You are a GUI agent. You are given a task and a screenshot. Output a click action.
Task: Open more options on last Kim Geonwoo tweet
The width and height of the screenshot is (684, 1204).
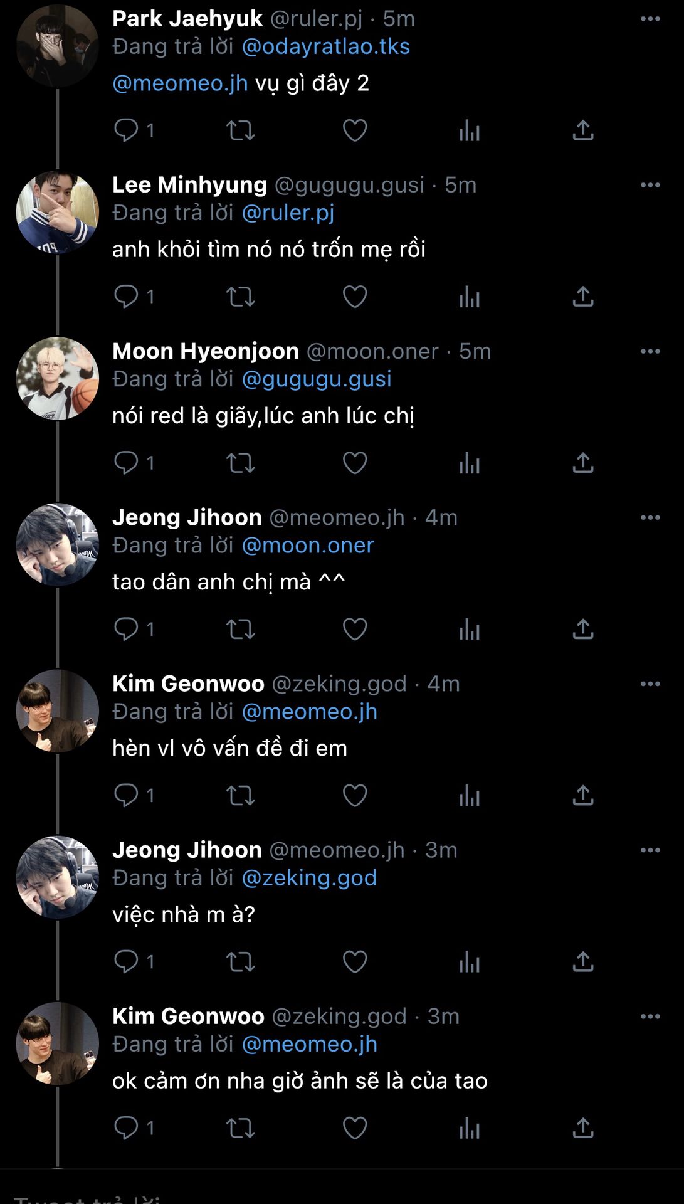[650, 1017]
